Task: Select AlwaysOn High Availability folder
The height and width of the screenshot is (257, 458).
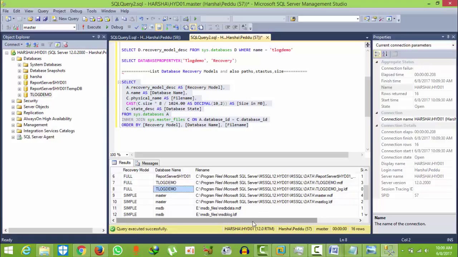Action: pyautogui.click(x=48, y=119)
